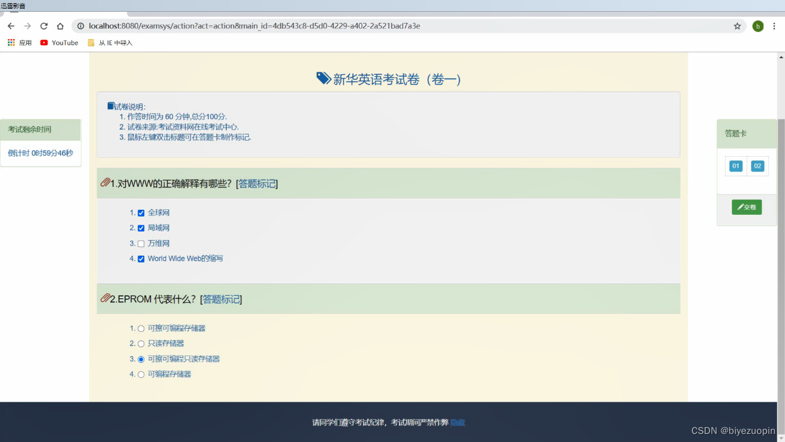The width and height of the screenshot is (785, 442).
Task: Click question title 2.EPROM 代表什么?
Action: click(x=153, y=299)
